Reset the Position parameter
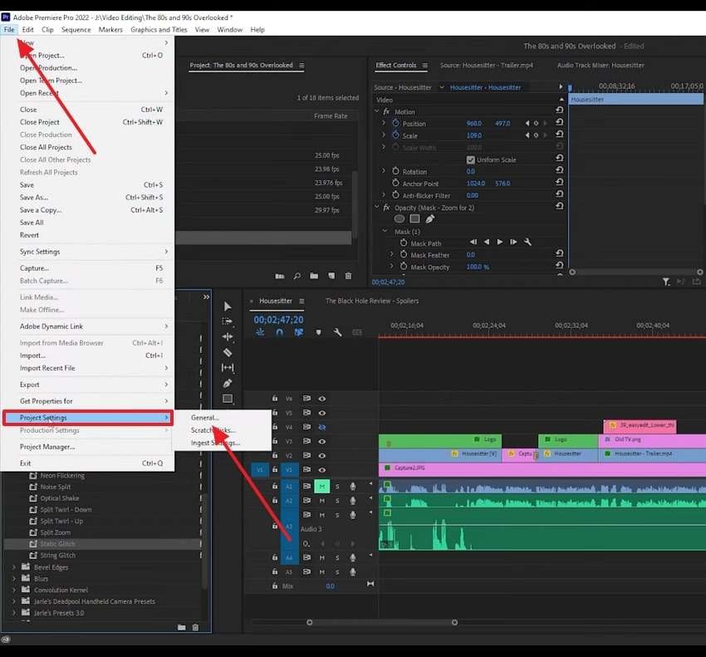The image size is (706, 657). [x=559, y=122]
